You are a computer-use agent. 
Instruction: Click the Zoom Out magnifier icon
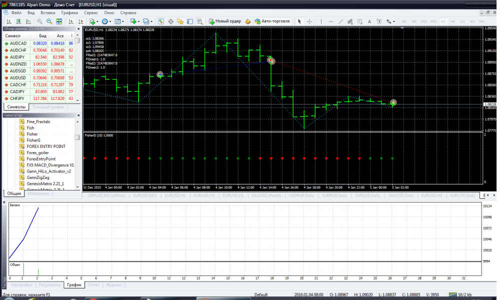(49, 21)
